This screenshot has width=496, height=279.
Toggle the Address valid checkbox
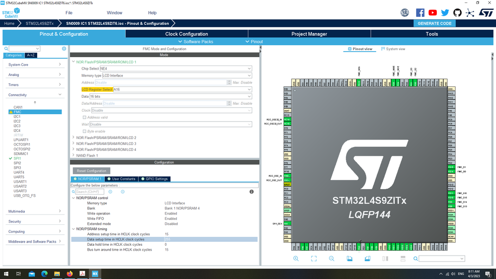tap(84, 117)
